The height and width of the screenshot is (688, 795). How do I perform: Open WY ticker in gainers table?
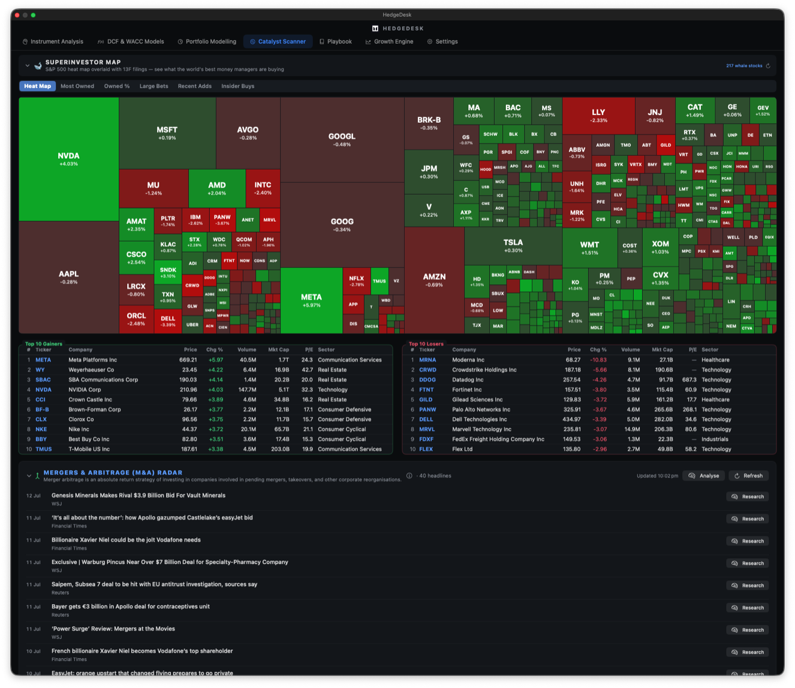[40, 370]
